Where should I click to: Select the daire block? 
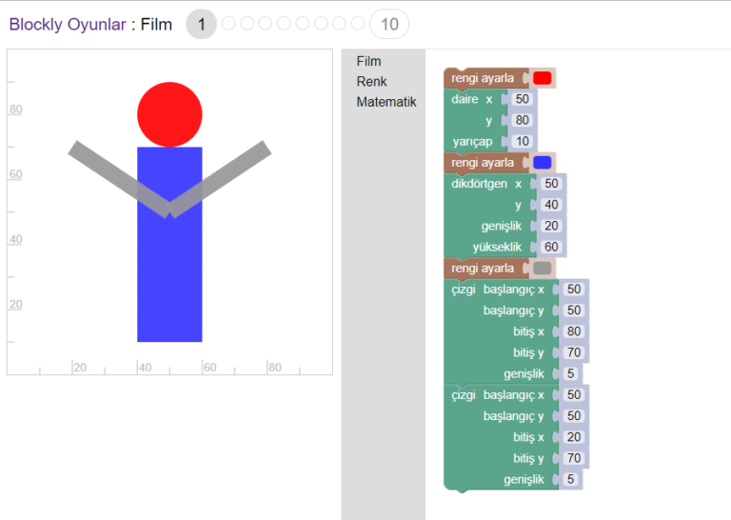(464, 100)
